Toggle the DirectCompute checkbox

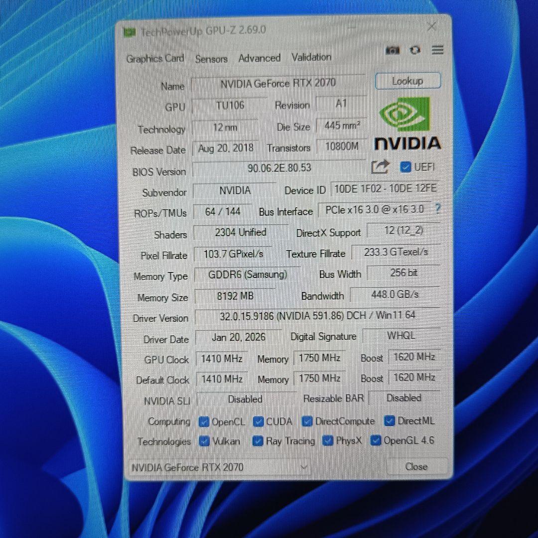[307, 421]
